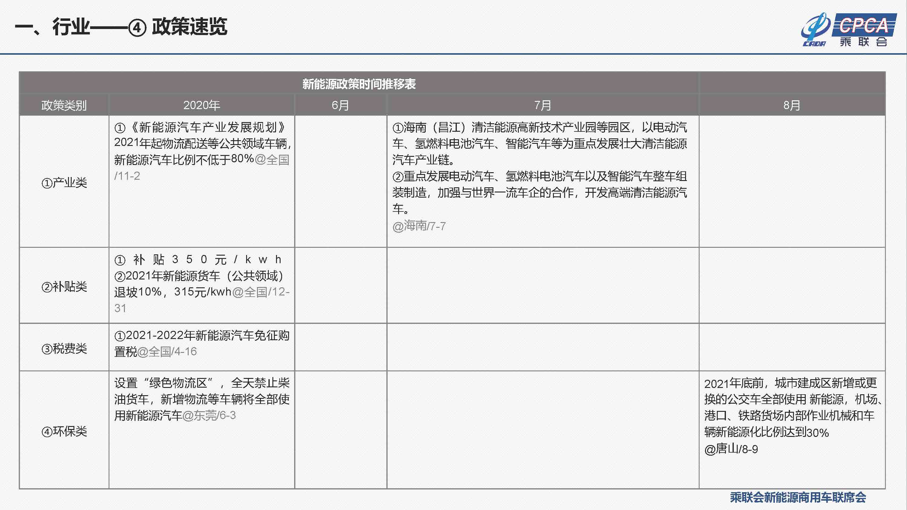Click the @唐山/8-9 source tag
This screenshot has width=907, height=510.
tap(731, 449)
